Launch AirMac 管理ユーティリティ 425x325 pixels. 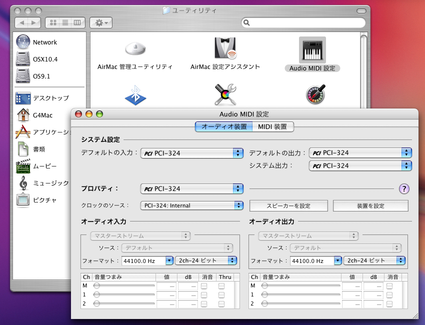pyautogui.click(x=135, y=47)
